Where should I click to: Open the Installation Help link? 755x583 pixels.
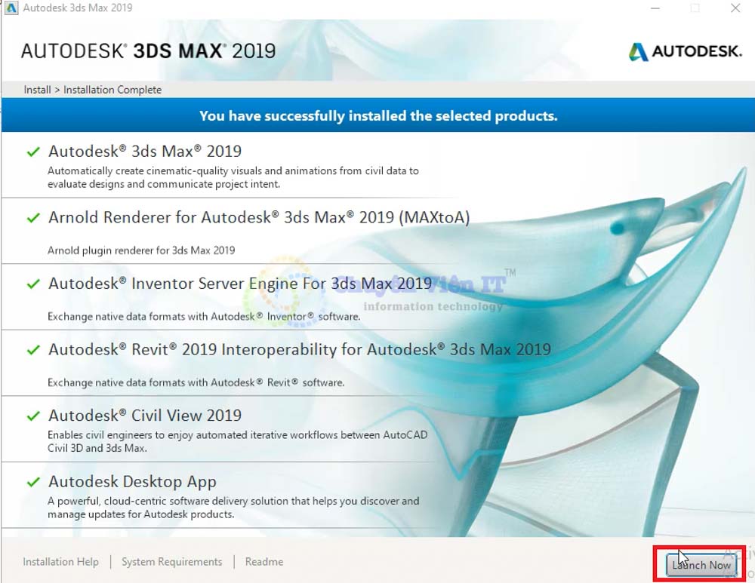pos(60,562)
